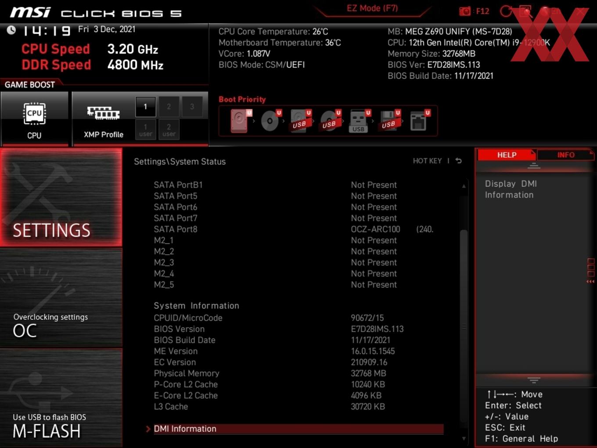Click the F12 screenshot camera icon
The width and height of the screenshot is (597, 448).
click(464, 11)
